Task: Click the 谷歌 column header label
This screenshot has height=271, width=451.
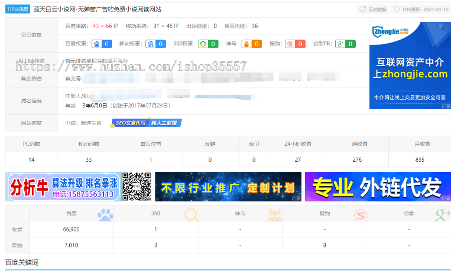Action: (409, 213)
